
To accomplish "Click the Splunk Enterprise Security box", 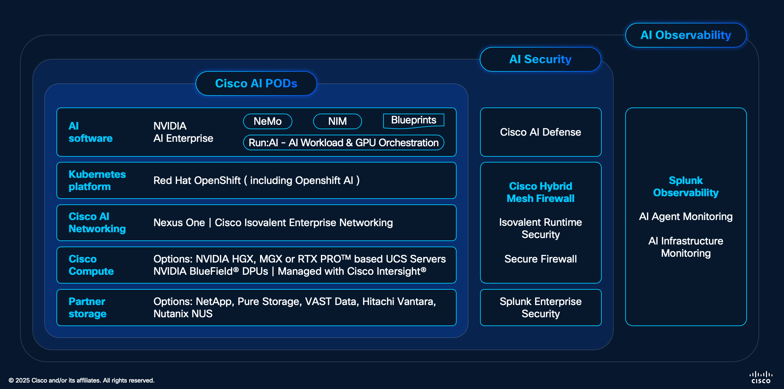I will pyautogui.click(x=541, y=307).
